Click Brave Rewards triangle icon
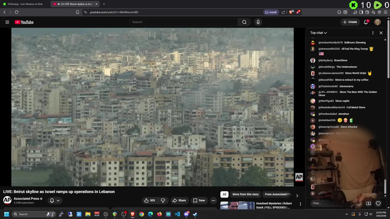 (x=298, y=12)
